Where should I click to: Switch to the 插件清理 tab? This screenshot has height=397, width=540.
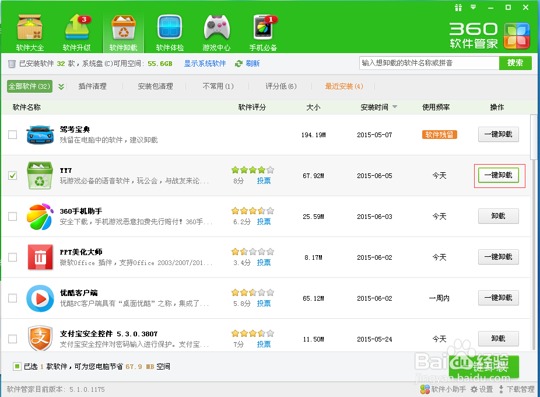coord(92,86)
